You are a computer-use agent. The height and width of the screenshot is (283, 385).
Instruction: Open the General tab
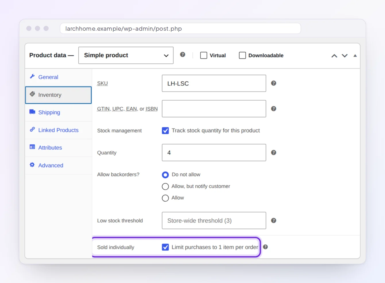tap(58, 77)
